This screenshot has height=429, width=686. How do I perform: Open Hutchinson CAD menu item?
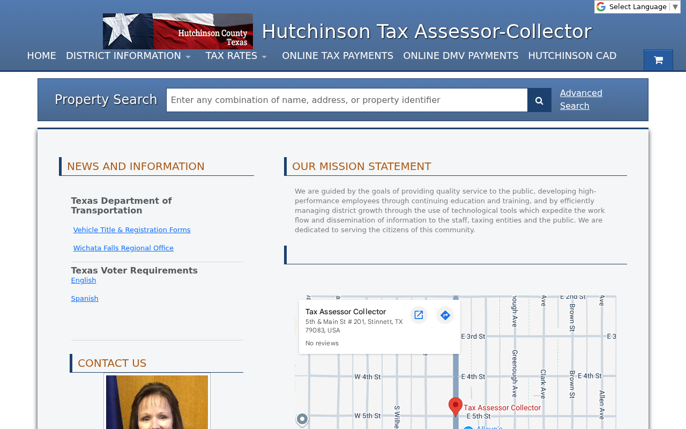572,56
